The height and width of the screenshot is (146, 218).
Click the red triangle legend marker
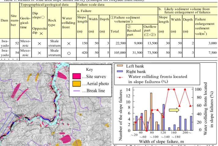click(x=120, y=77)
